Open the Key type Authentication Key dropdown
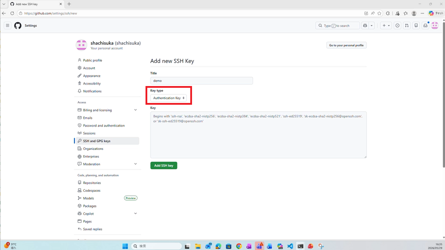This screenshot has height=250, width=445. (168, 98)
